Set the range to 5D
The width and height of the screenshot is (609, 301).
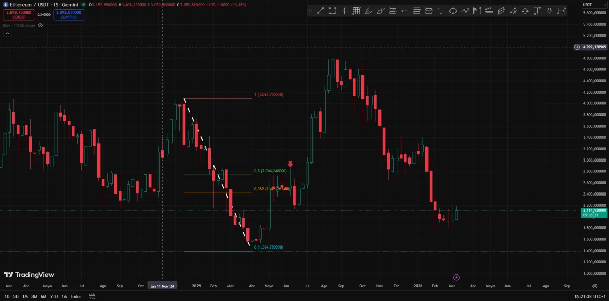click(16, 296)
